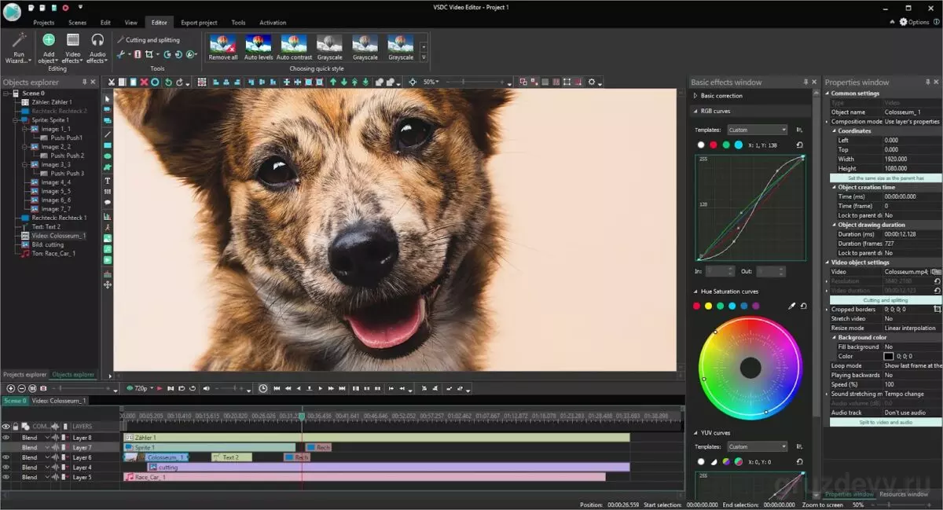Click the Run Wizard magic wand icon
The height and width of the screenshot is (510, 943).
(19, 41)
